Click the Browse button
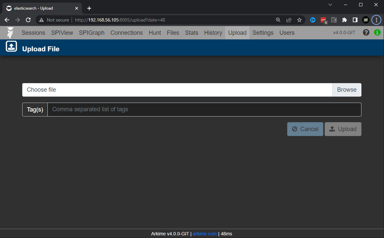This screenshot has width=384, height=238. pos(347,90)
